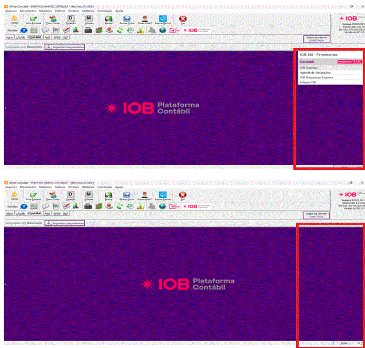Open IOB Notícias in the IOB 360 panel
365x348 pixels.
pos(308,67)
